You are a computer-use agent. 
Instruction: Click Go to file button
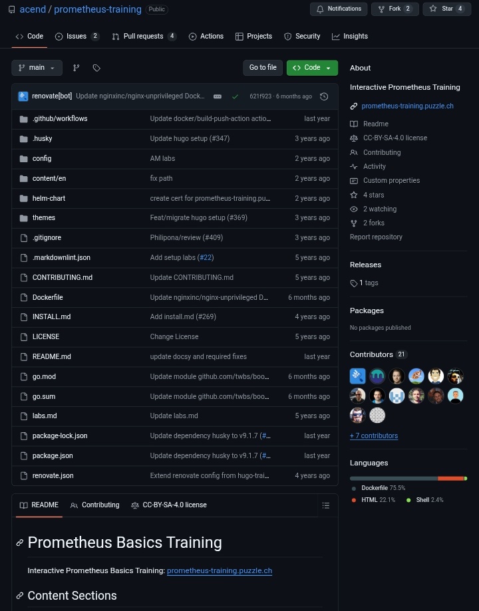click(263, 68)
